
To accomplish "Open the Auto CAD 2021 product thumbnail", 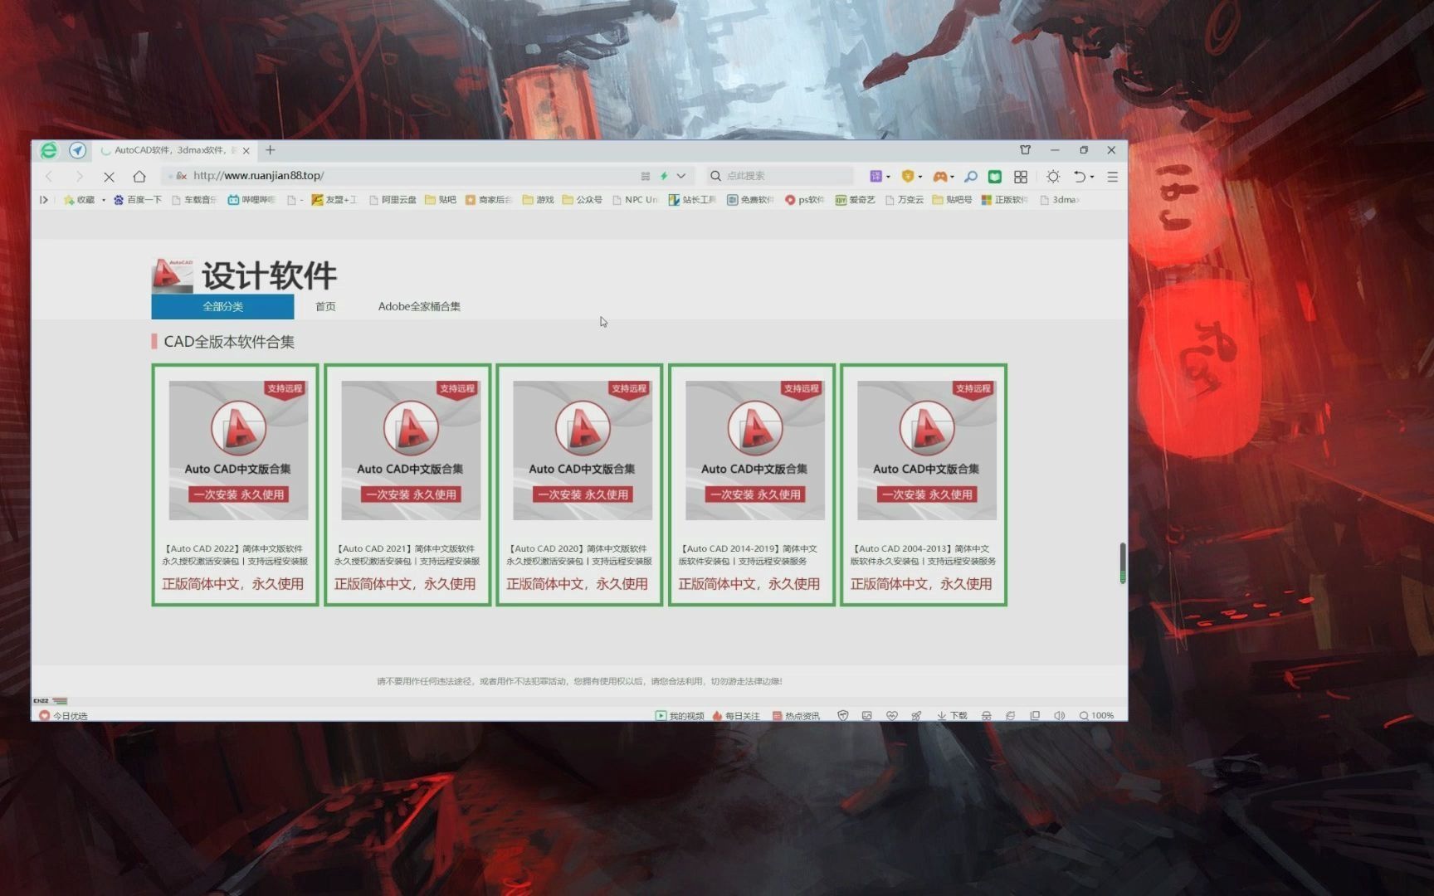I will tap(411, 450).
